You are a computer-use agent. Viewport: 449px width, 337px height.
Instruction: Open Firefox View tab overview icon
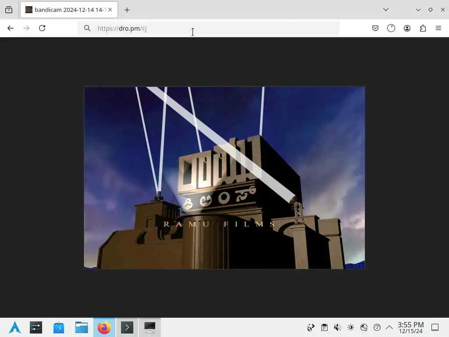pos(9,10)
